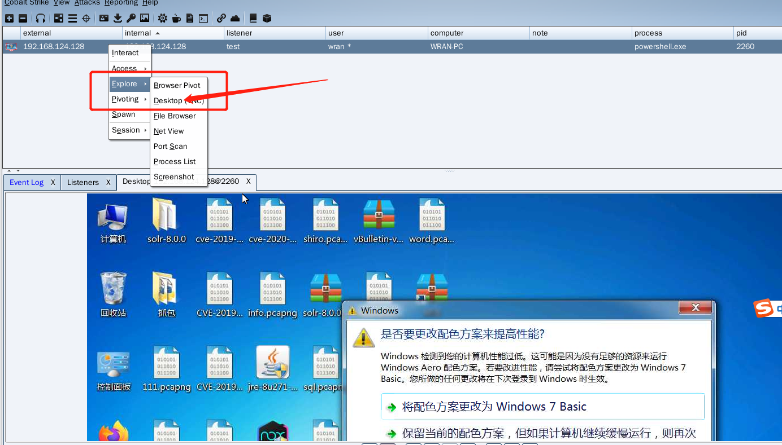
Task: Select the 计算机 icon on the remote desktop
Action: (x=113, y=223)
